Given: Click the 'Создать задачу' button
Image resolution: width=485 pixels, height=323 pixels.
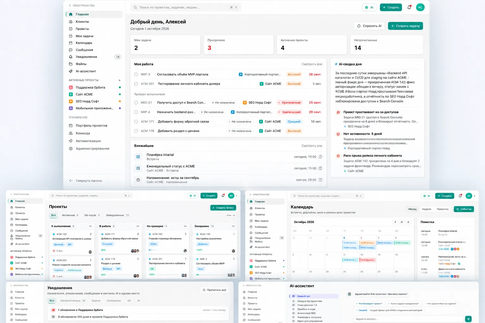Looking at the screenshot, I should (405, 26).
